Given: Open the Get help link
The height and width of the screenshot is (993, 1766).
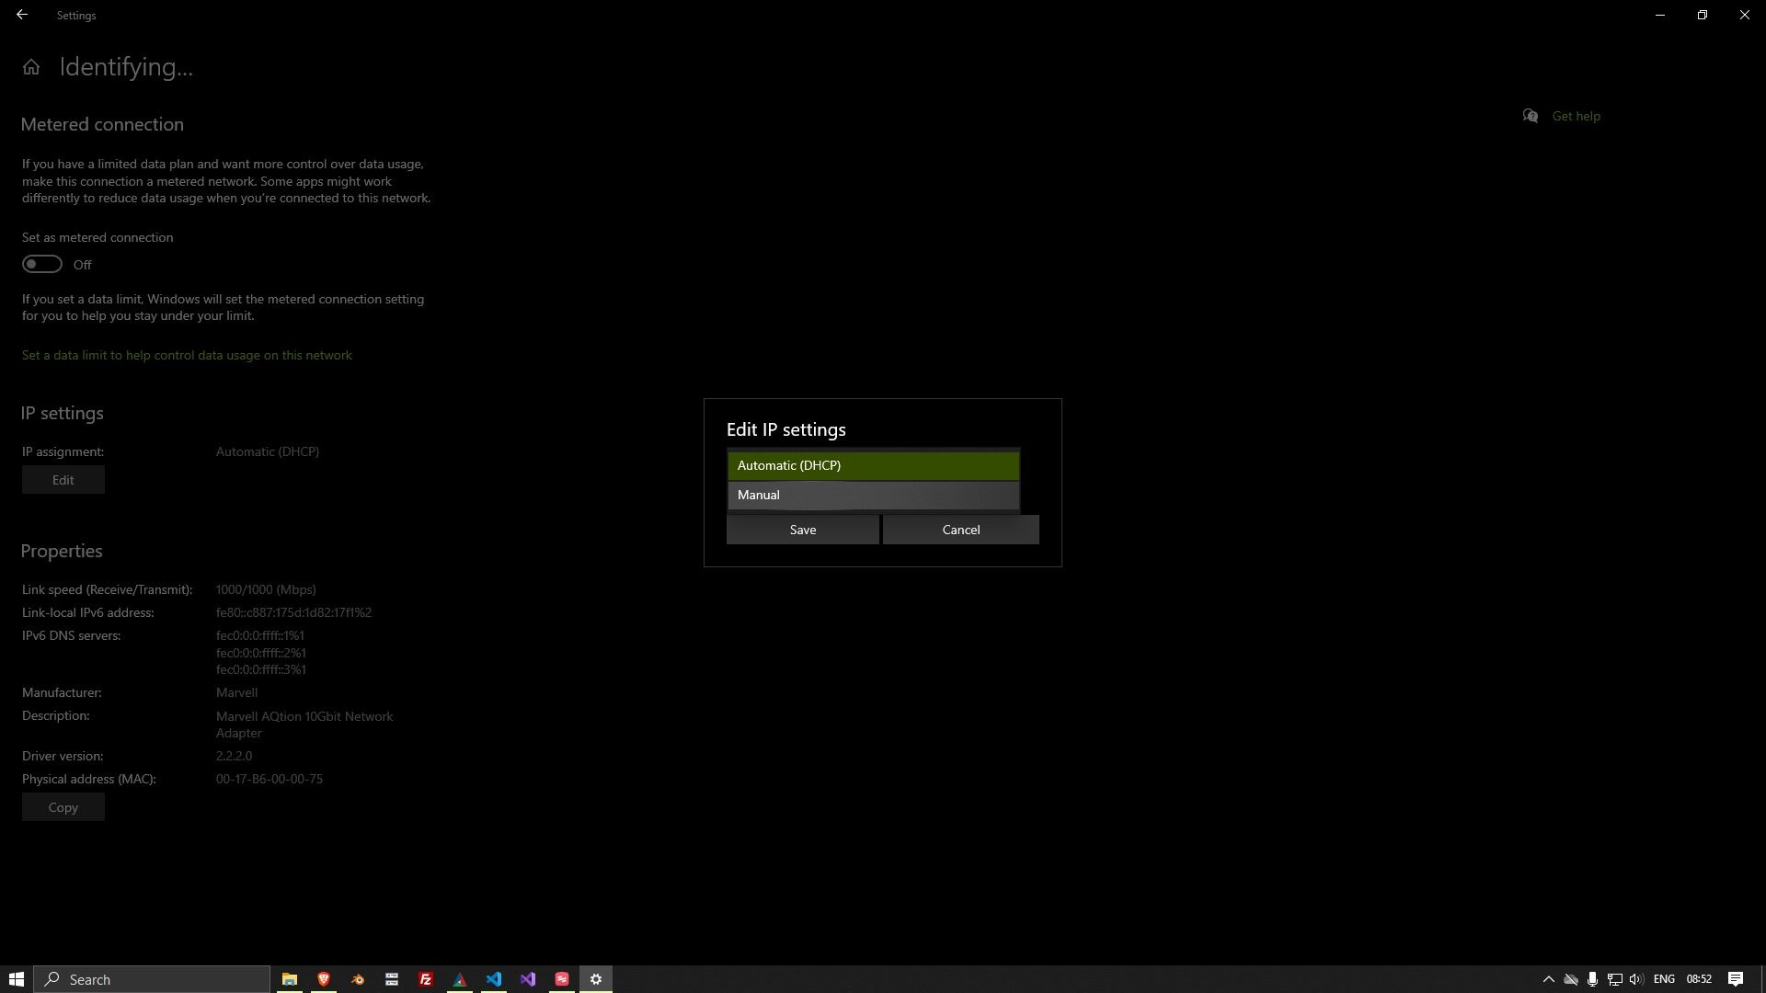Looking at the screenshot, I should coord(1575,116).
